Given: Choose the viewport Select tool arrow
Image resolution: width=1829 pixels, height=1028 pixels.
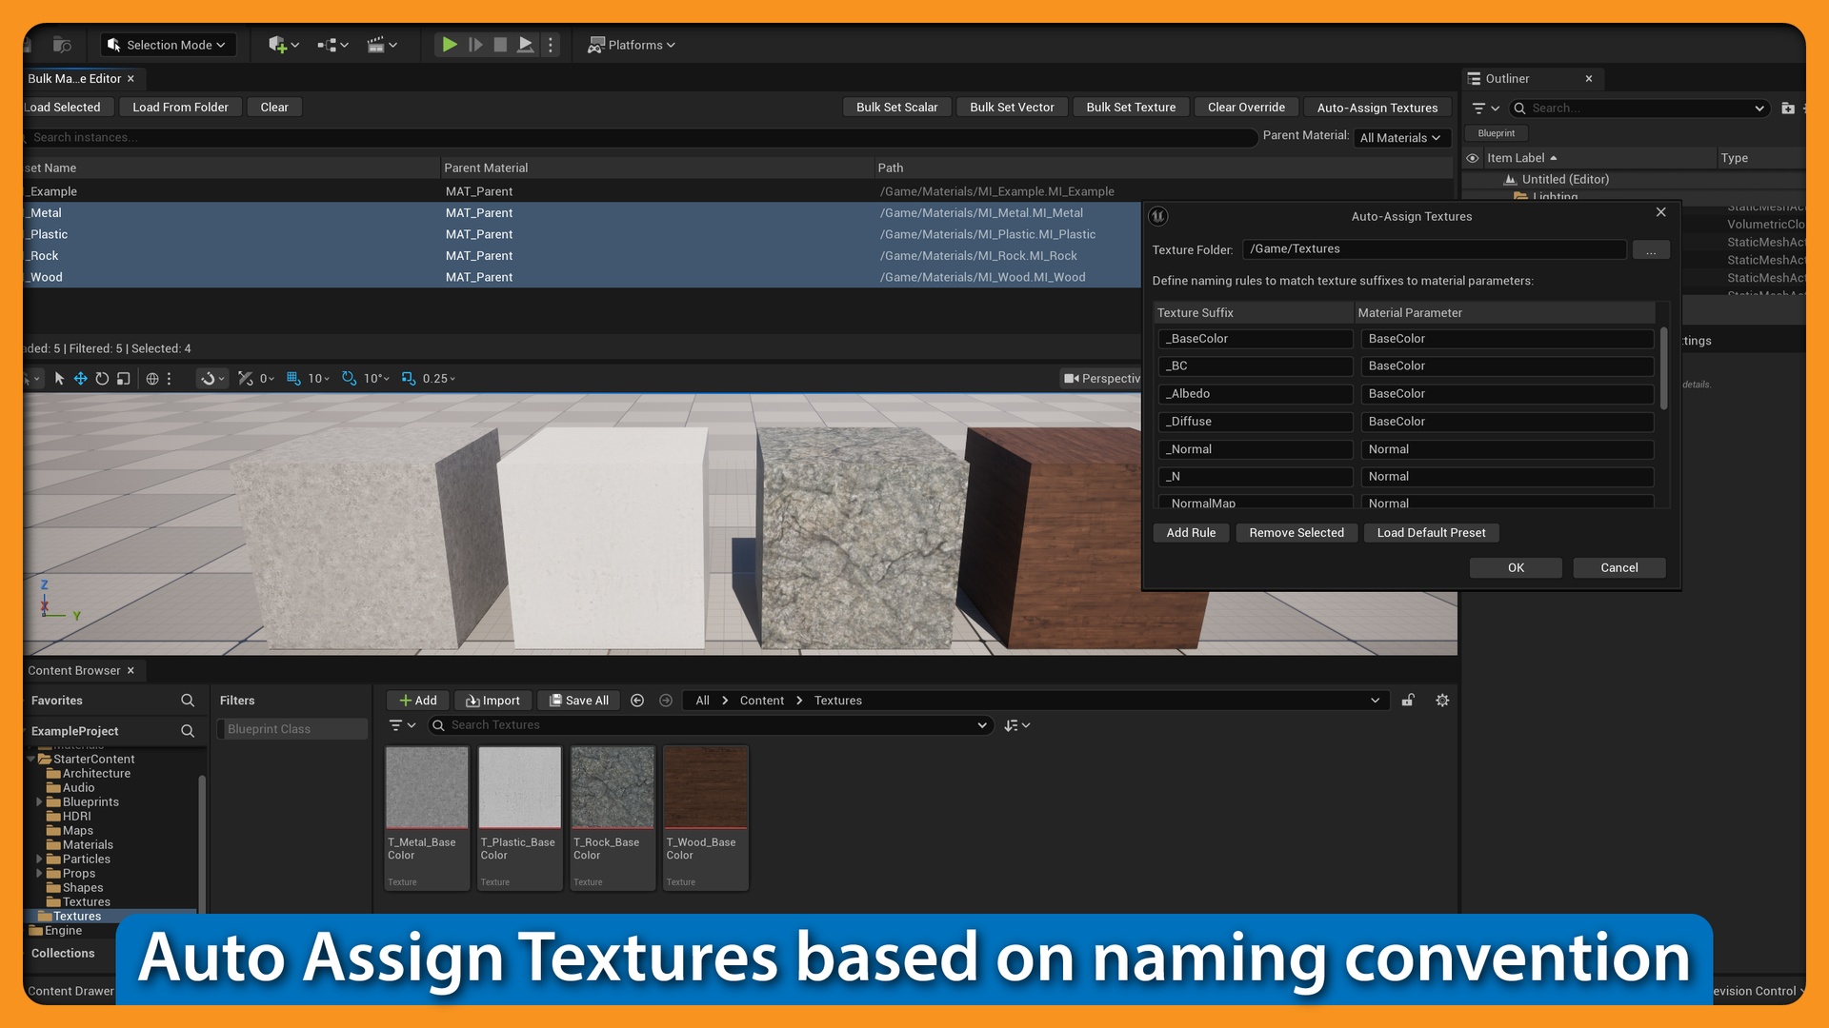Looking at the screenshot, I should pyautogui.click(x=59, y=379).
